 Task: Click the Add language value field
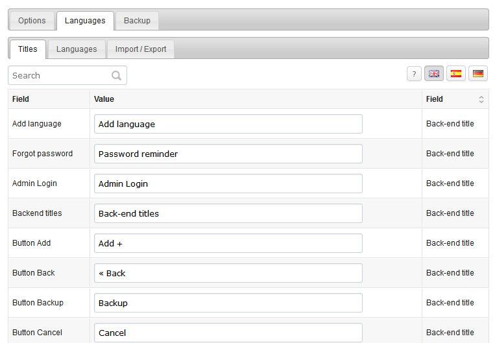tap(228, 124)
